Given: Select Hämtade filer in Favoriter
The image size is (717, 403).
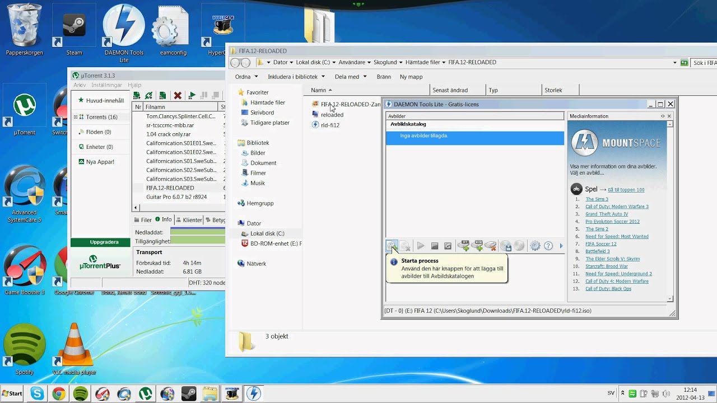Looking at the screenshot, I should coord(263,102).
